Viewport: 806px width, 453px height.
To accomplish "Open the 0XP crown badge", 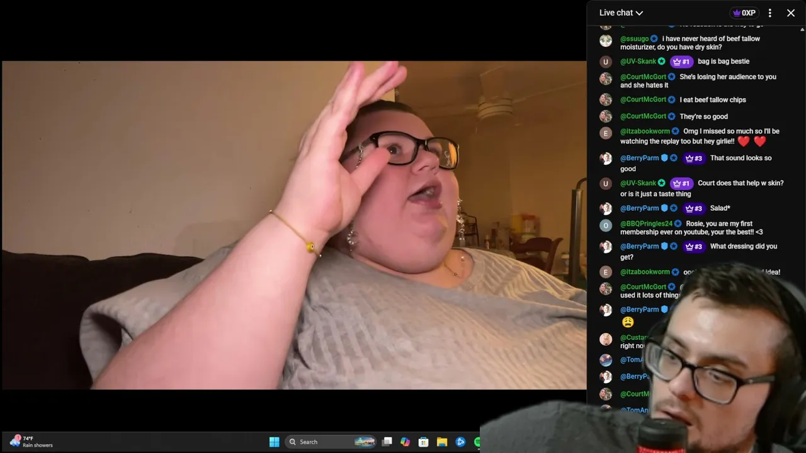I will pyautogui.click(x=744, y=13).
